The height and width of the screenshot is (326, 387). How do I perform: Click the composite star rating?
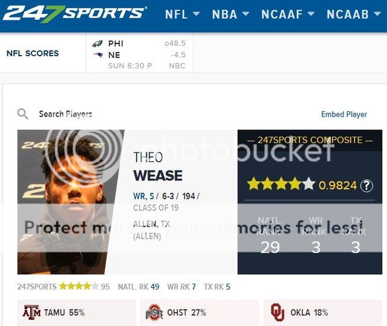click(281, 184)
